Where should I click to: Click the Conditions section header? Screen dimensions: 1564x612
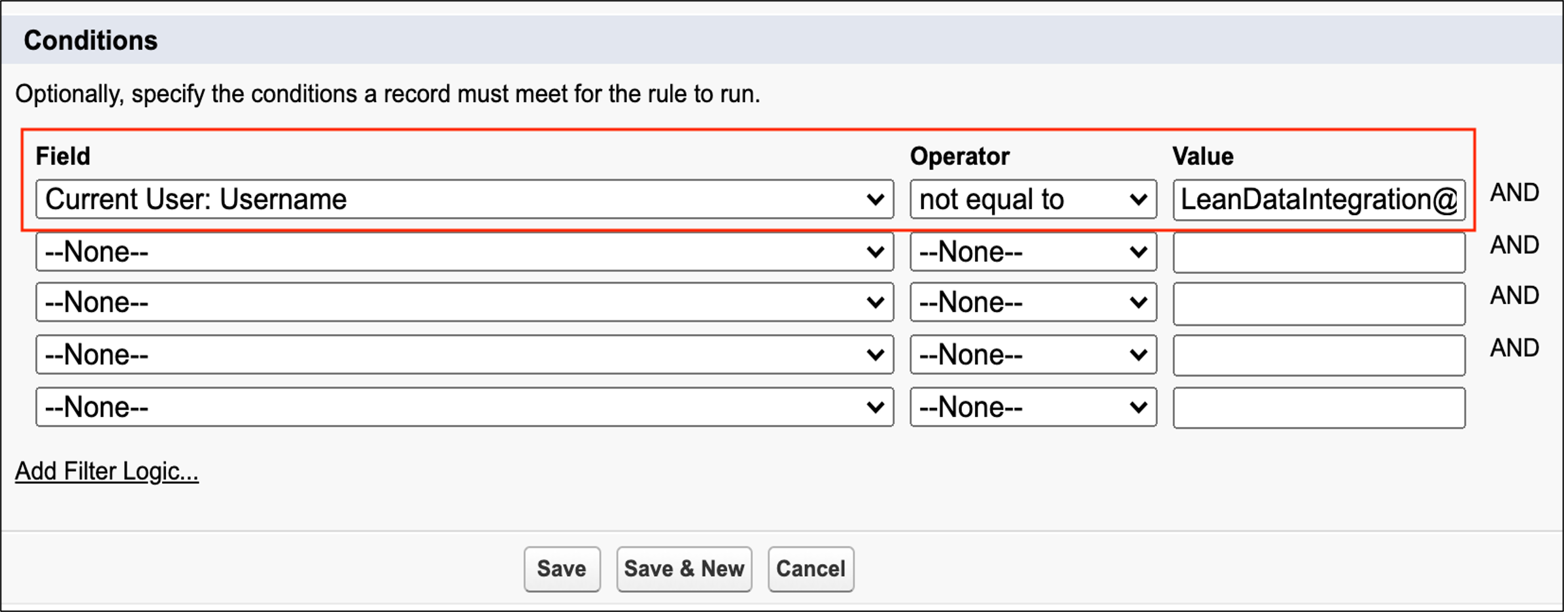(x=91, y=41)
